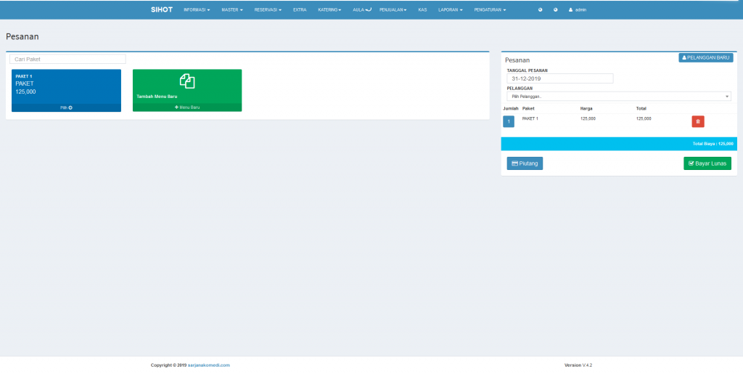Open the LAPORAN dropdown menu
The height and width of the screenshot is (374, 743).
[451, 9]
